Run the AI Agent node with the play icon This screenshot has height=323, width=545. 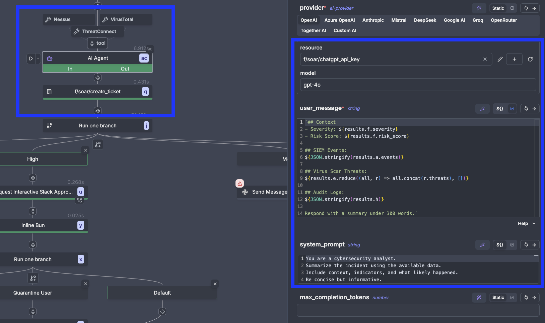[30, 58]
